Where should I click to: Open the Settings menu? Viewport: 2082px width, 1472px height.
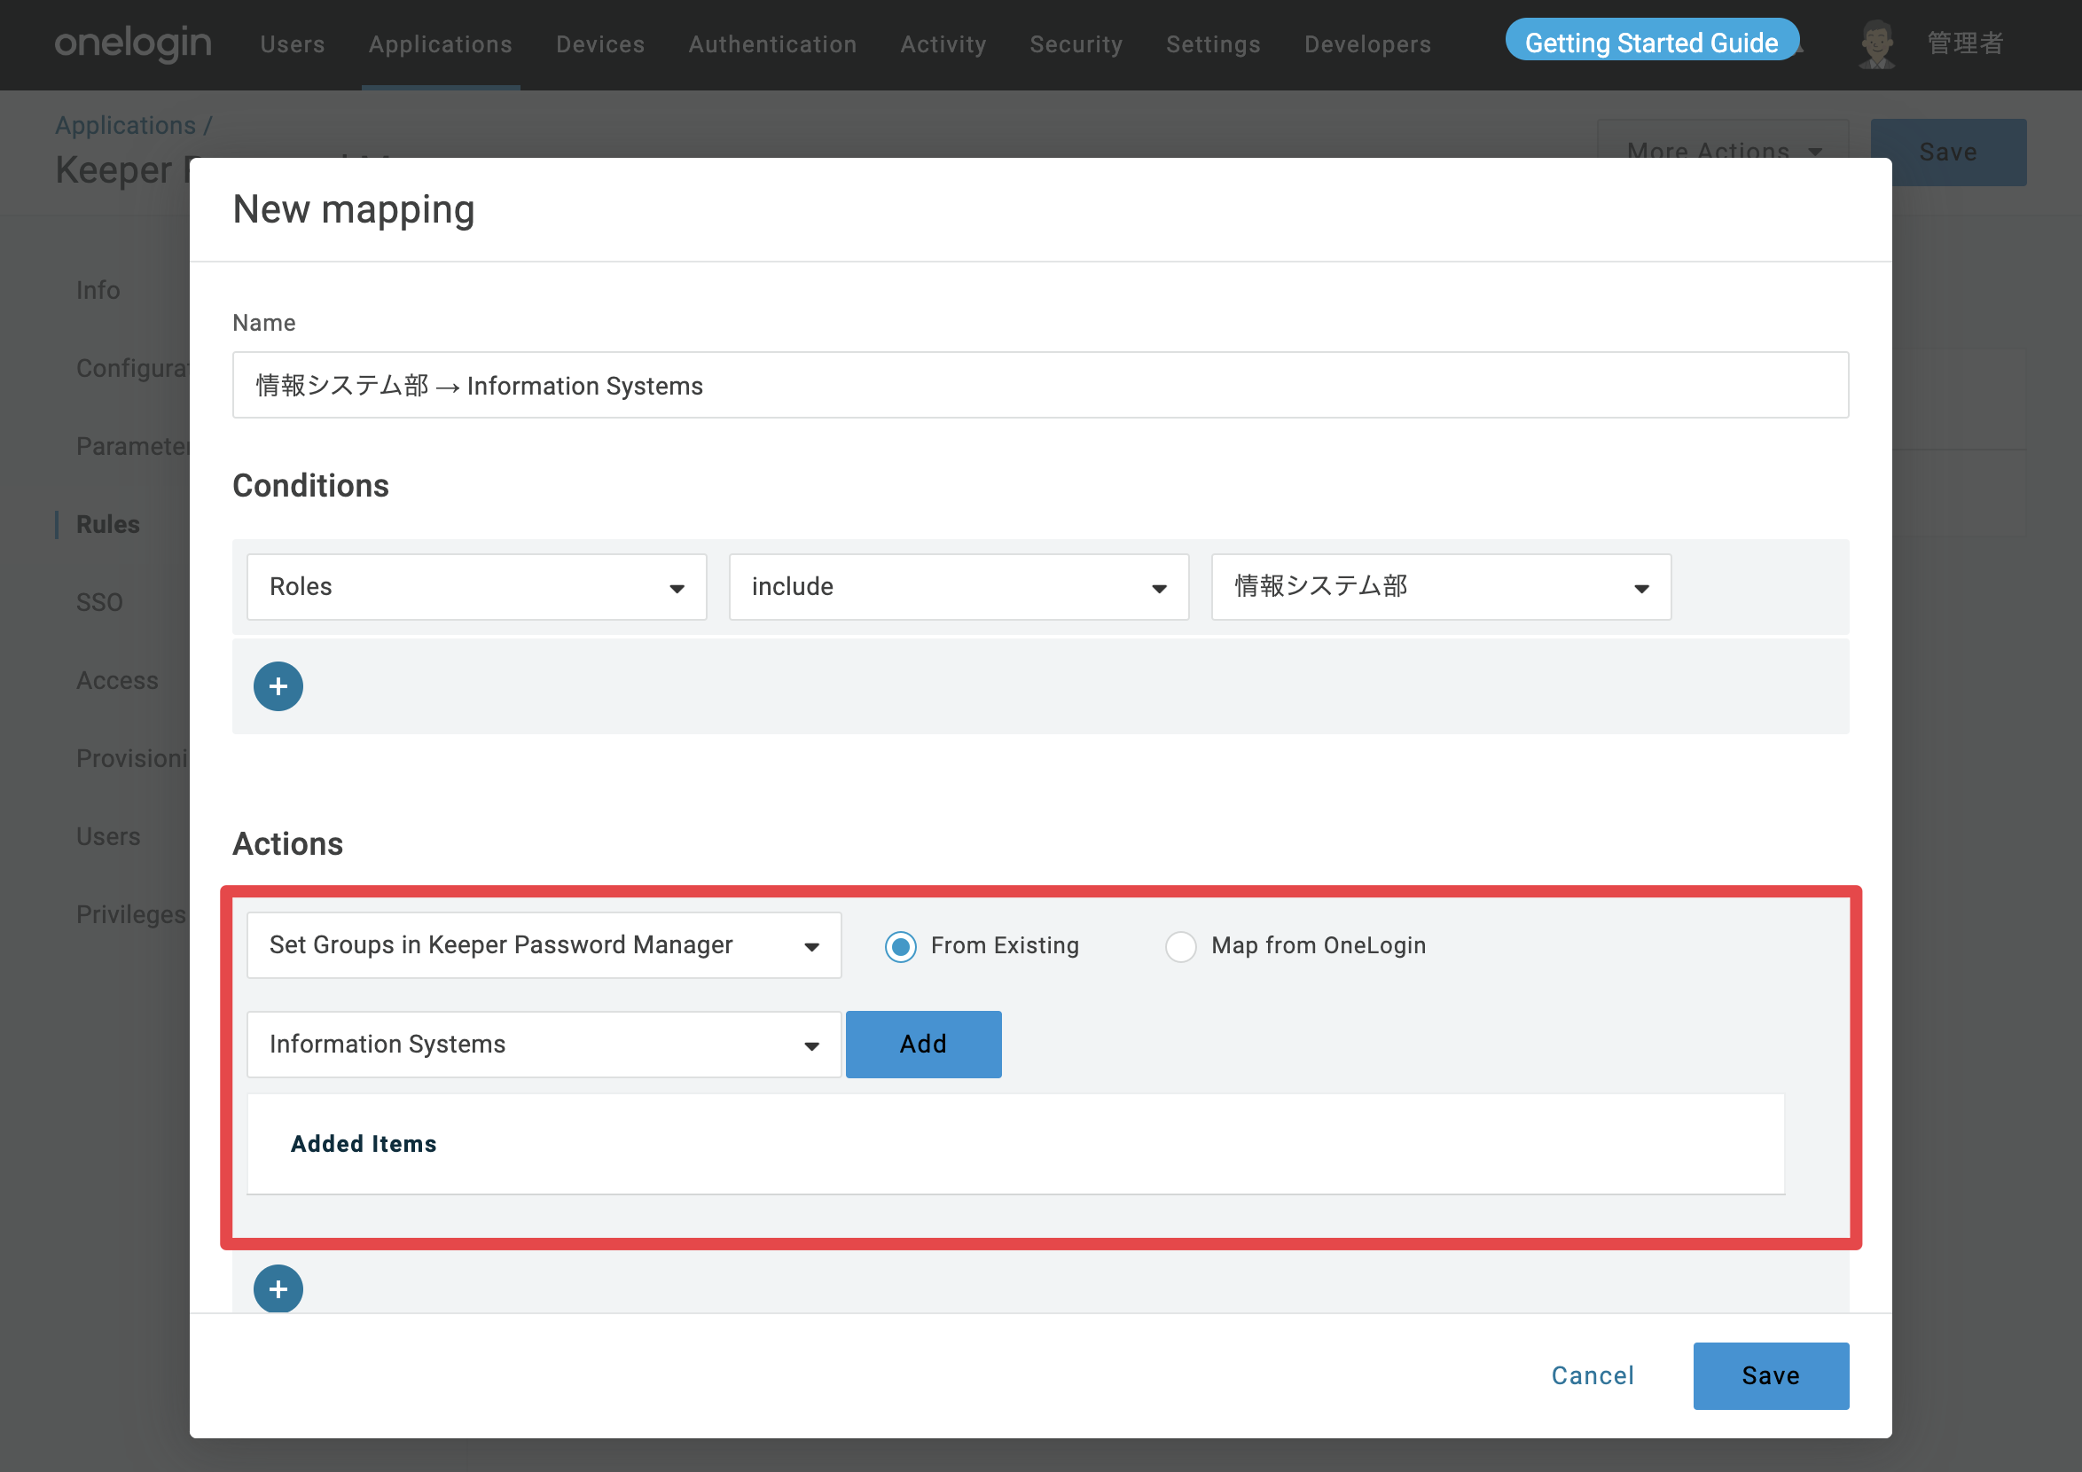pos(1213,44)
